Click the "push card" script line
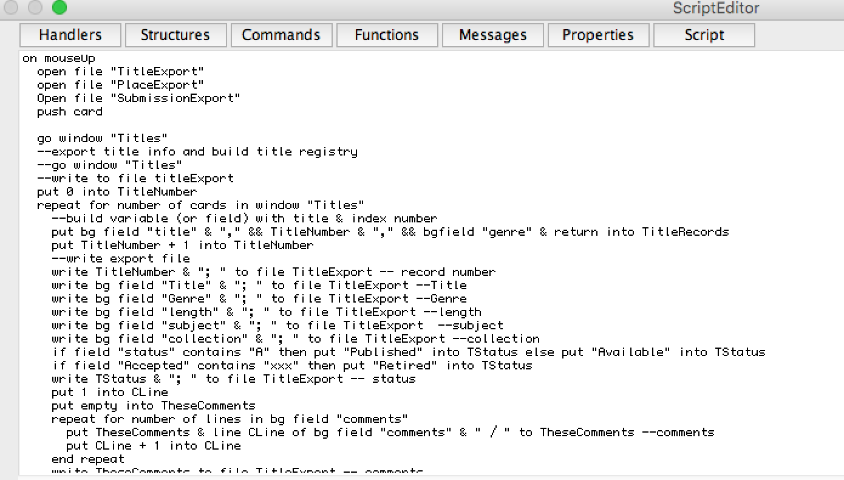Image resolution: width=844 pixels, height=480 pixels. tap(70, 112)
